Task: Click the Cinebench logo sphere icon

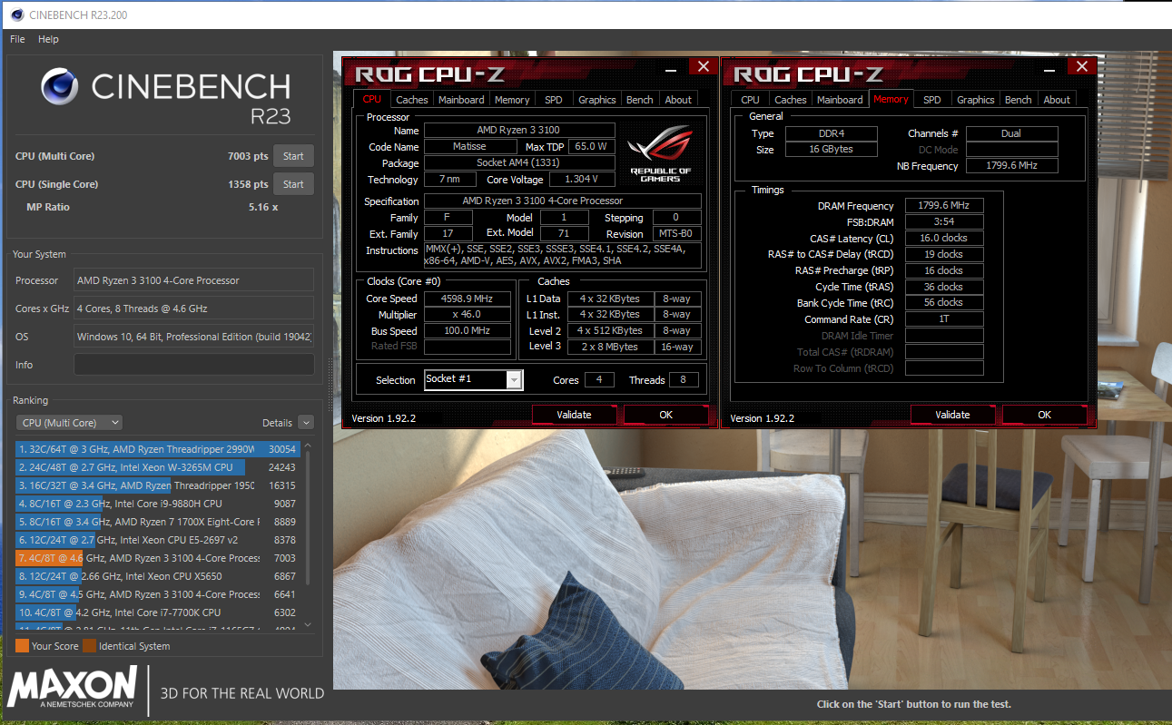Action: pyautogui.click(x=60, y=87)
